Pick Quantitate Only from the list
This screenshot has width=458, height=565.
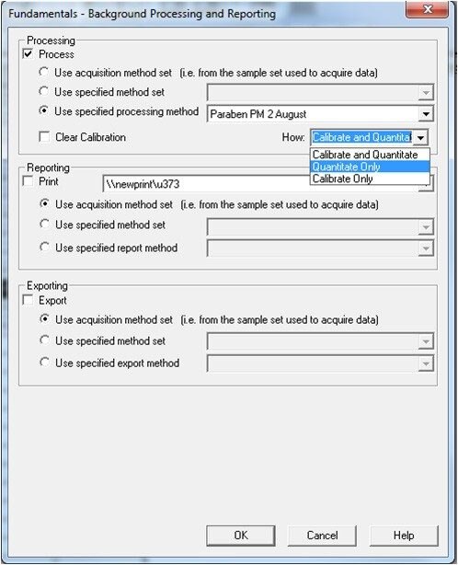tap(370, 167)
